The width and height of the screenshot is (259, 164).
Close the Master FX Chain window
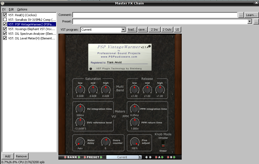click(x=257, y=3)
